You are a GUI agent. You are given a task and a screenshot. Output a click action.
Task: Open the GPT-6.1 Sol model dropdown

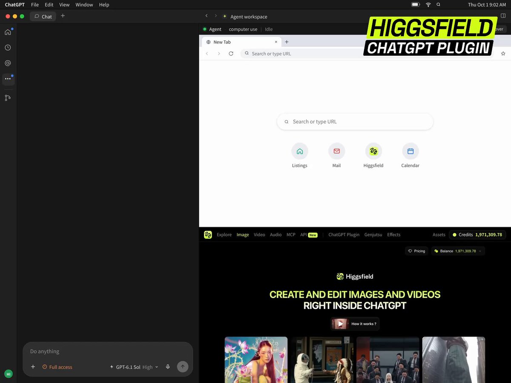134,367
